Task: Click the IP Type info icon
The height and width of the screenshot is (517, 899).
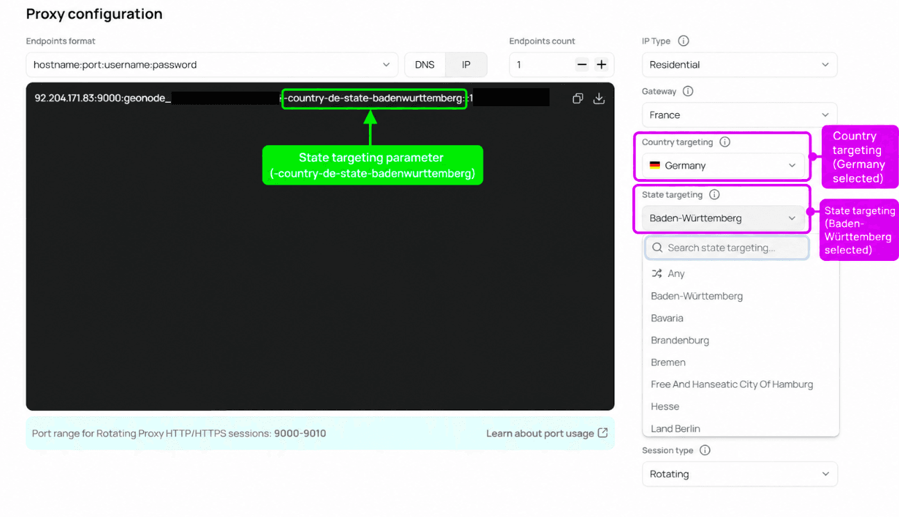Action: (684, 41)
